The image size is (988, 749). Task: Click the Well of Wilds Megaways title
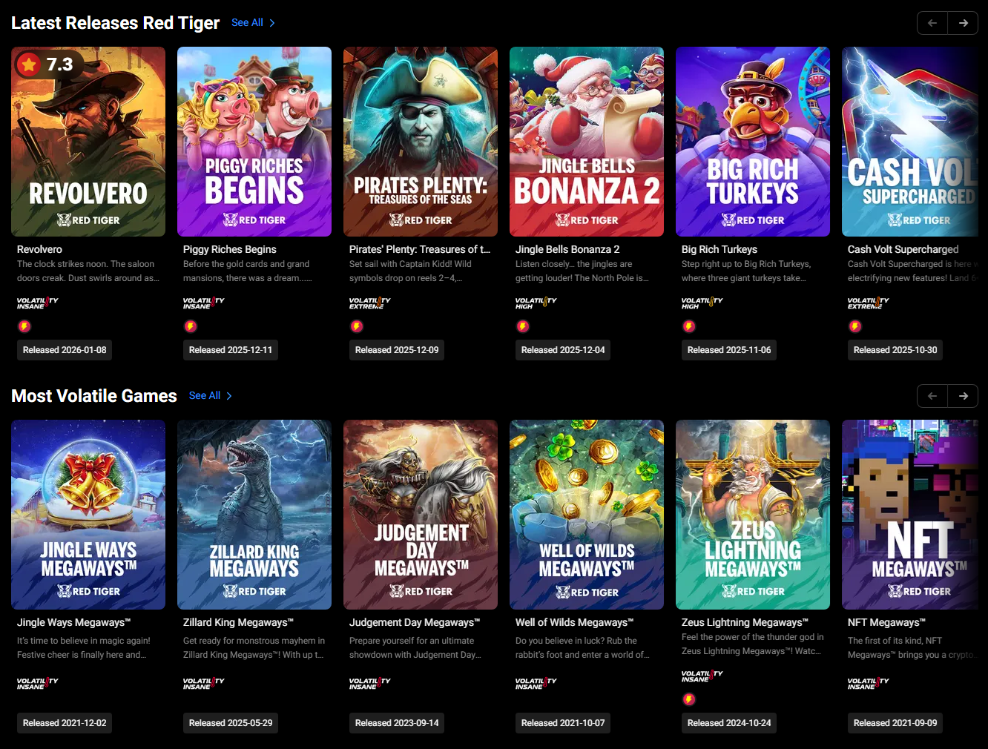point(574,622)
